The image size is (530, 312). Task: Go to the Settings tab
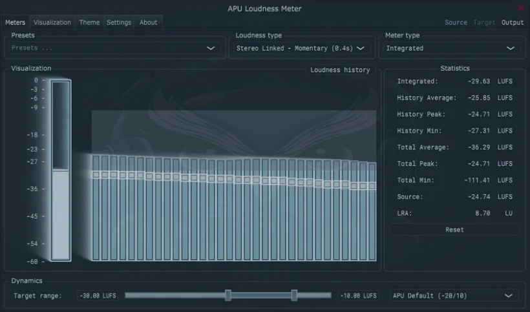(x=119, y=23)
